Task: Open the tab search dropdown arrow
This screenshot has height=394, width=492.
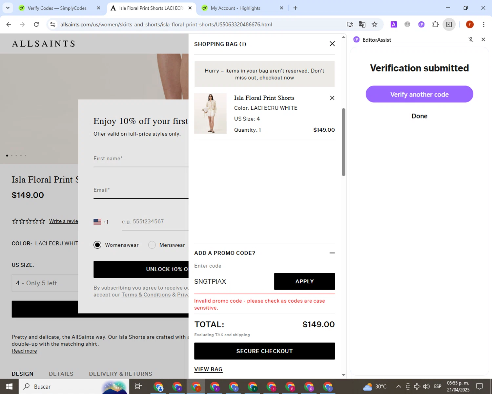Action: [x=8, y=8]
